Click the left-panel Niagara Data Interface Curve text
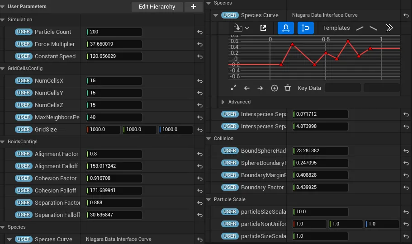Image resolution: width=412 pixels, height=244 pixels. click(118, 239)
